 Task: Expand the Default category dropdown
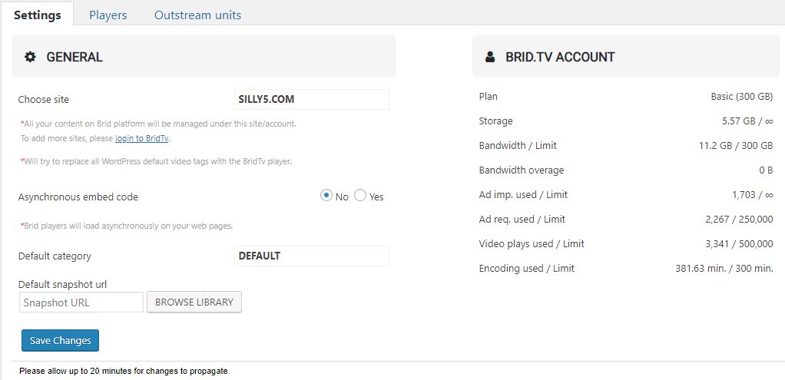click(x=311, y=256)
